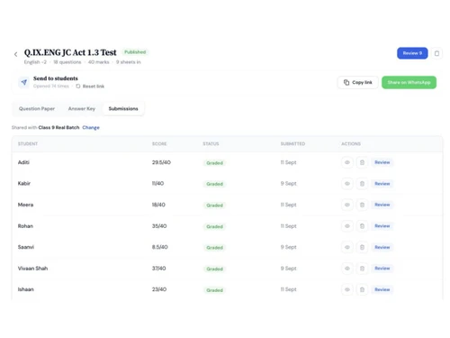This screenshot has width=450, height=338.
Task: Click the test title Q.IX.ENG JC Act 1.3 Test
Action: (x=70, y=52)
